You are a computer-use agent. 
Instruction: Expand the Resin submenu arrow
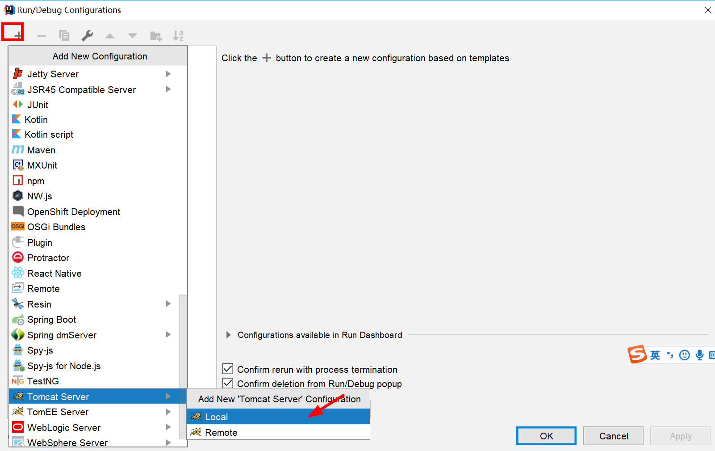pos(168,303)
